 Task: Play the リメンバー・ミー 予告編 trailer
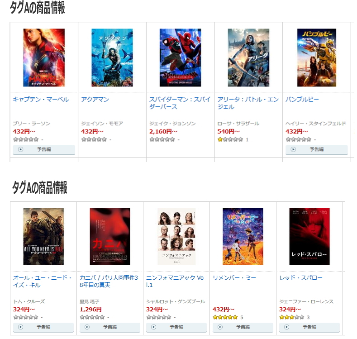click(x=243, y=327)
